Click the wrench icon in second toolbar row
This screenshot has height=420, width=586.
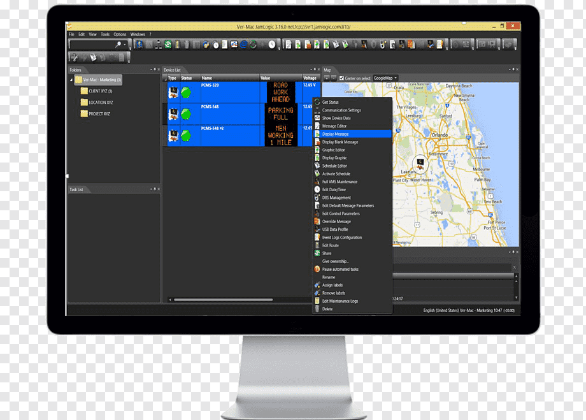pyautogui.click(x=75, y=57)
